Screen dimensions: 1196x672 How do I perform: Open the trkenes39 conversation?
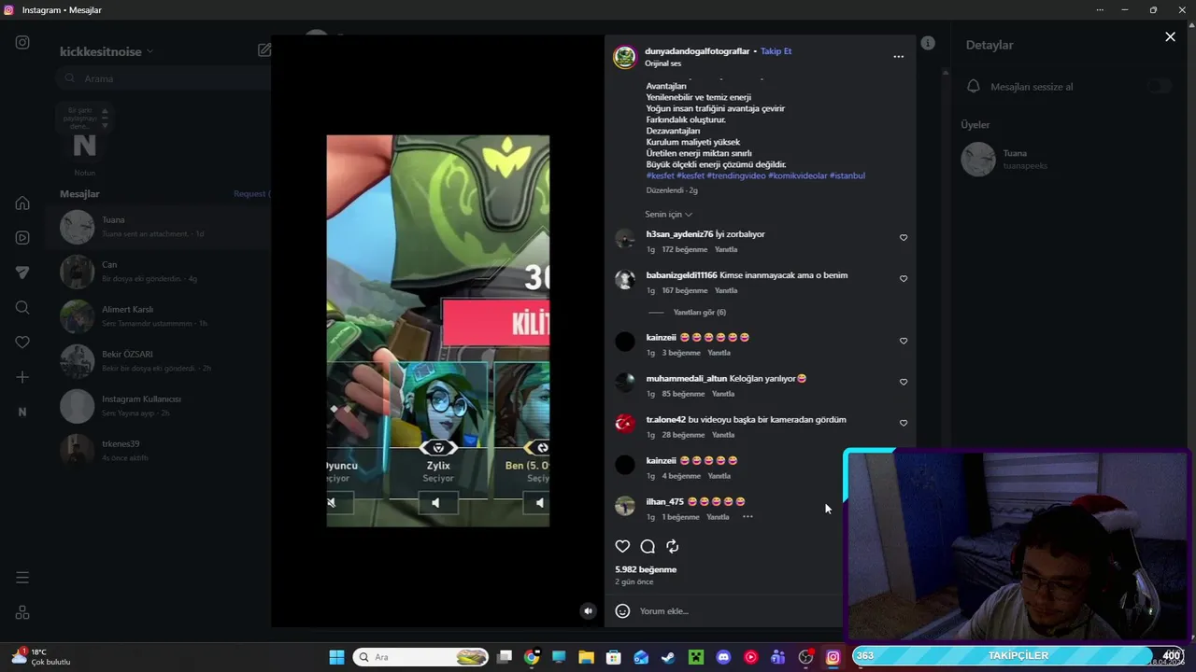159,450
